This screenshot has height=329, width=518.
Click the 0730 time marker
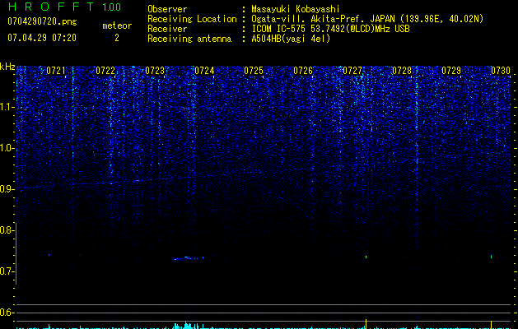(501, 71)
